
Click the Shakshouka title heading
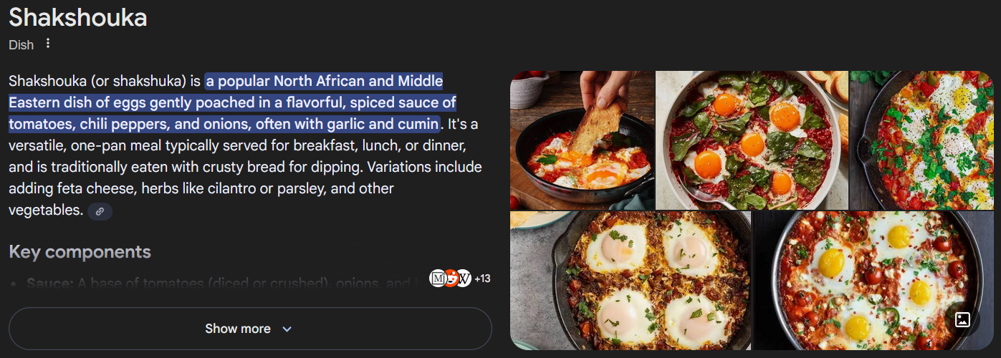coord(78,17)
